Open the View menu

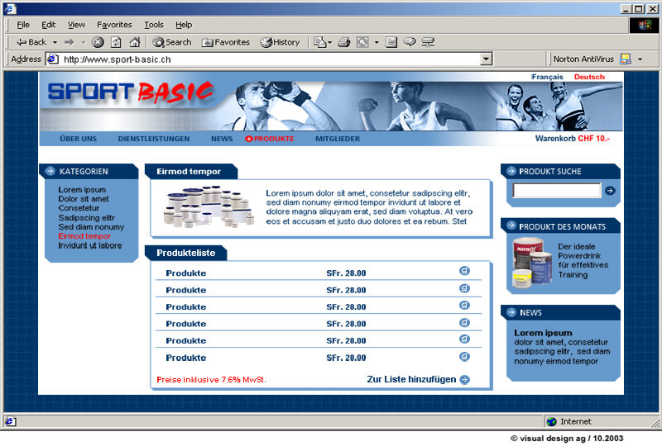[x=76, y=25]
